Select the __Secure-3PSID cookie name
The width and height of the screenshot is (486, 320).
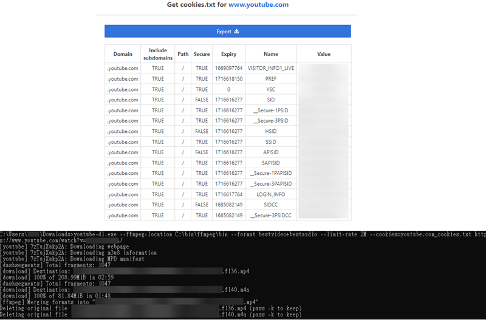tap(271, 120)
